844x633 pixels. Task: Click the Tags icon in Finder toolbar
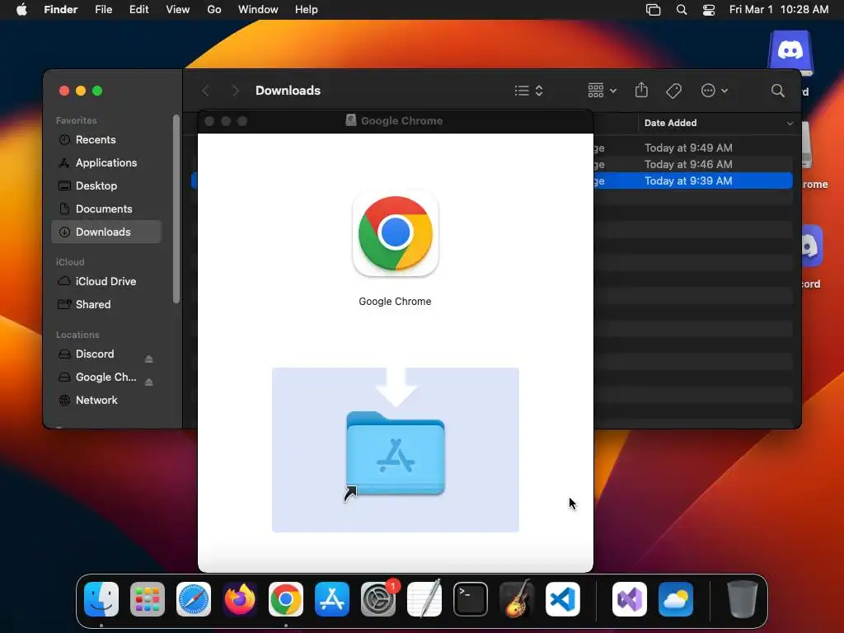[674, 91]
